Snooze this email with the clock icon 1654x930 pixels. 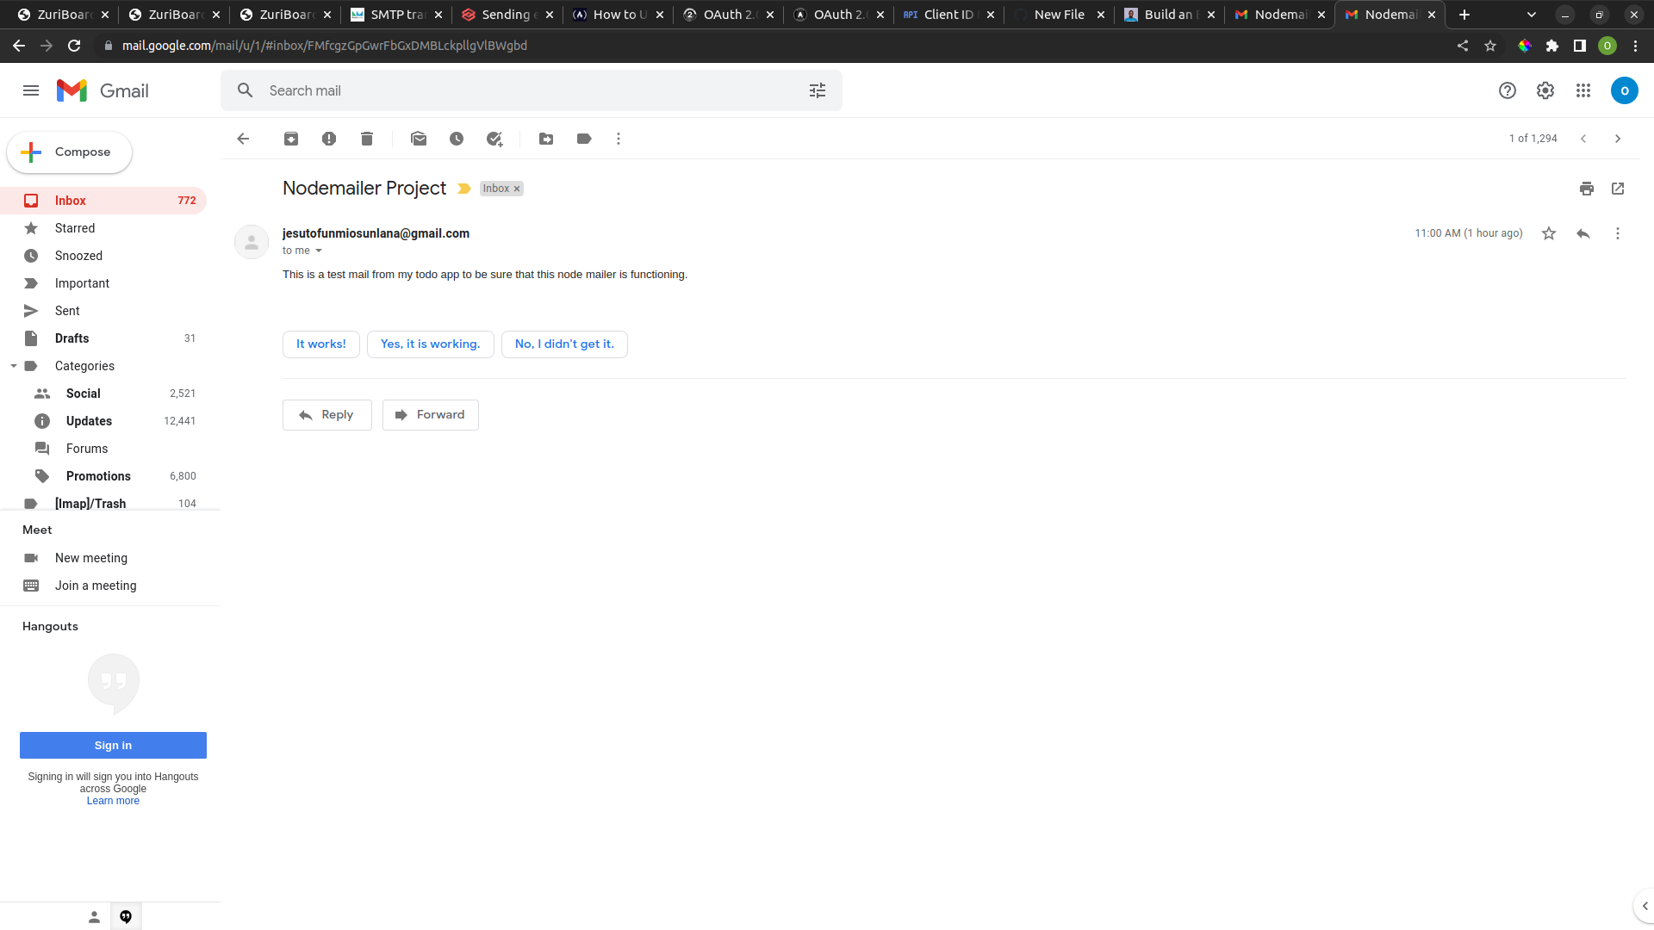(457, 139)
